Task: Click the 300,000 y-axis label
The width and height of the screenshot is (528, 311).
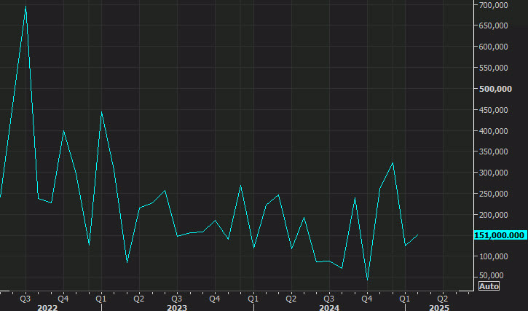Action: pos(493,173)
